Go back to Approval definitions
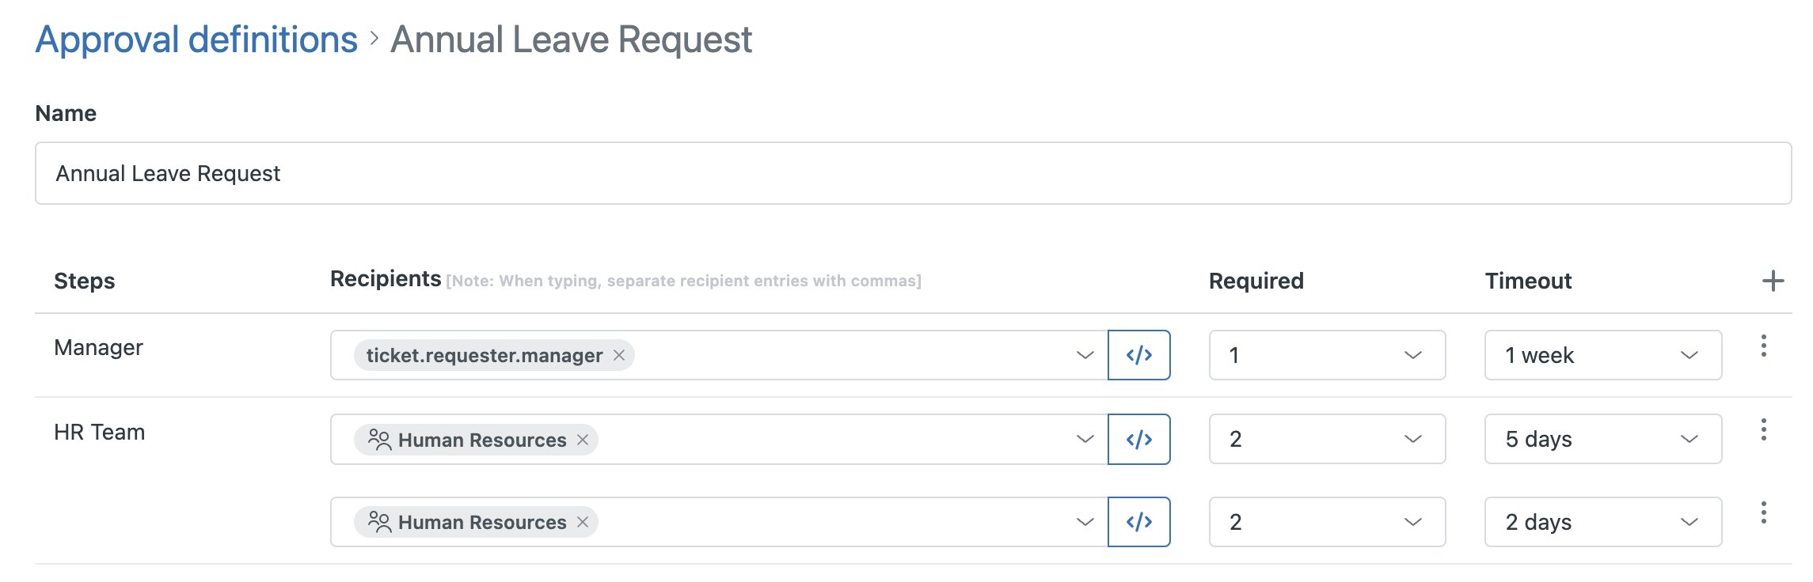 click(196, 40)
